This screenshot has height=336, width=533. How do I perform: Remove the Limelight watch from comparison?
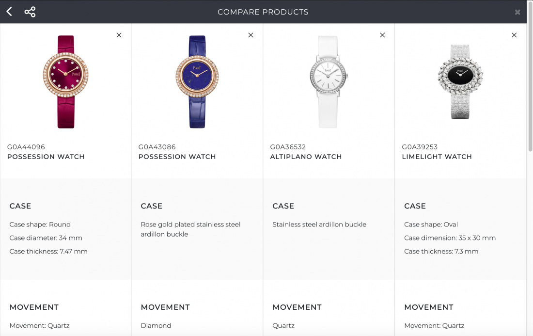(x=514, y=35)
